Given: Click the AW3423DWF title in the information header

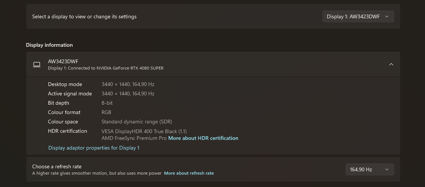Looking at the screenshot, I should point(63,61).
